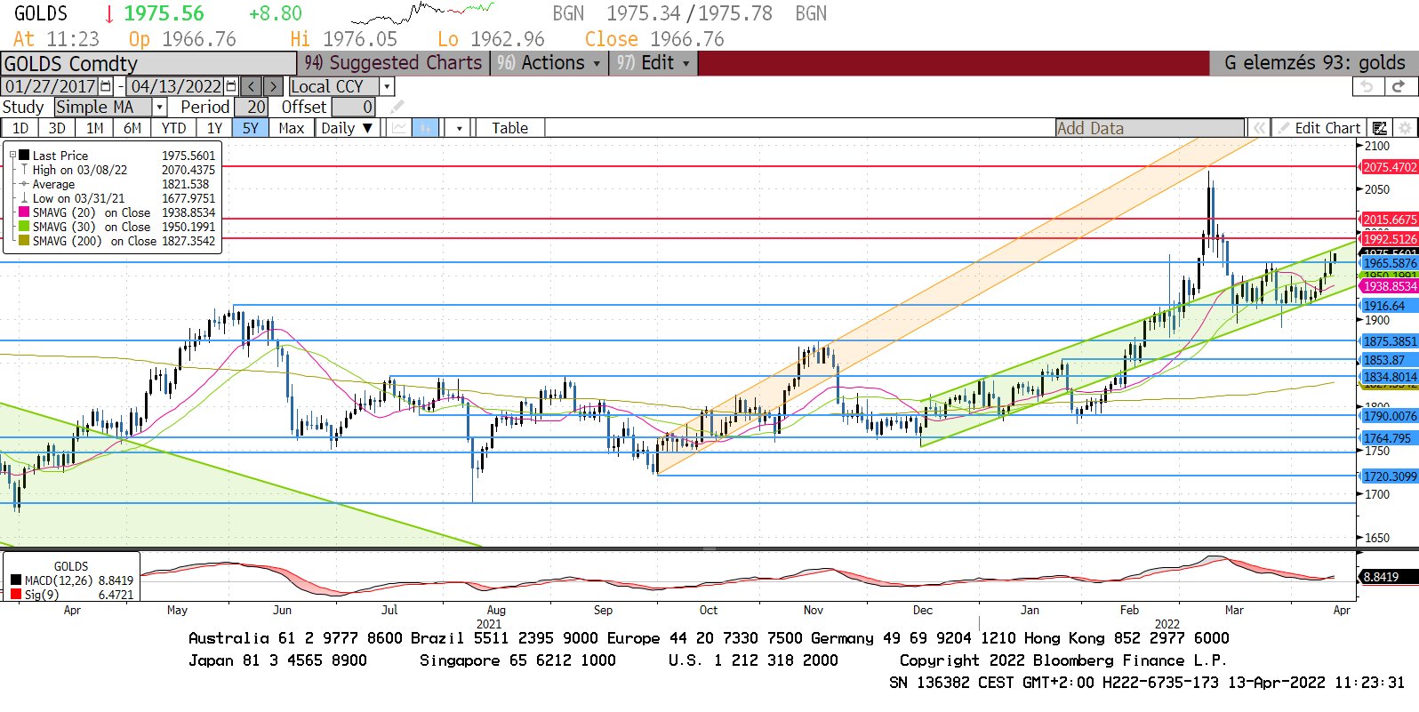Screen dimensions: 1419x712
Task: Select the YTD time range
Action: [174, 128]
